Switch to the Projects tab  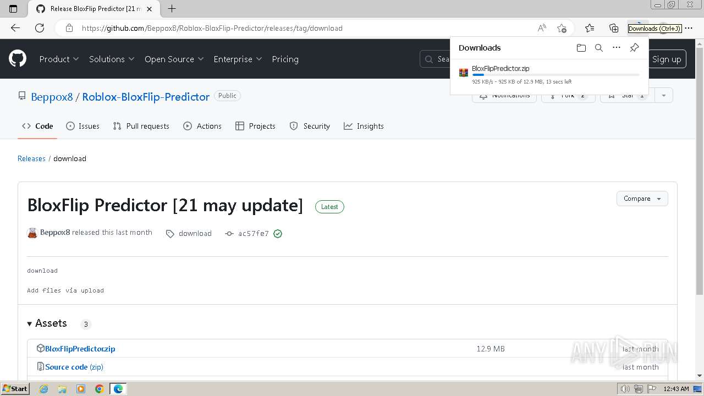point(255,126)
